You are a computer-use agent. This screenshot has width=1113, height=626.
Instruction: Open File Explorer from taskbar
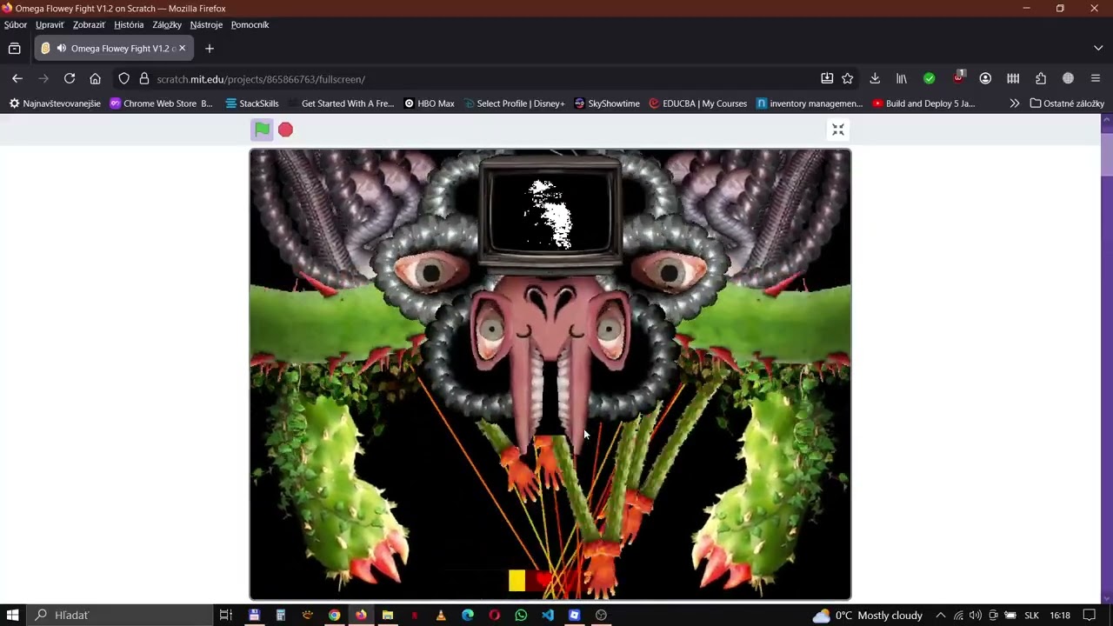[388, 615]
